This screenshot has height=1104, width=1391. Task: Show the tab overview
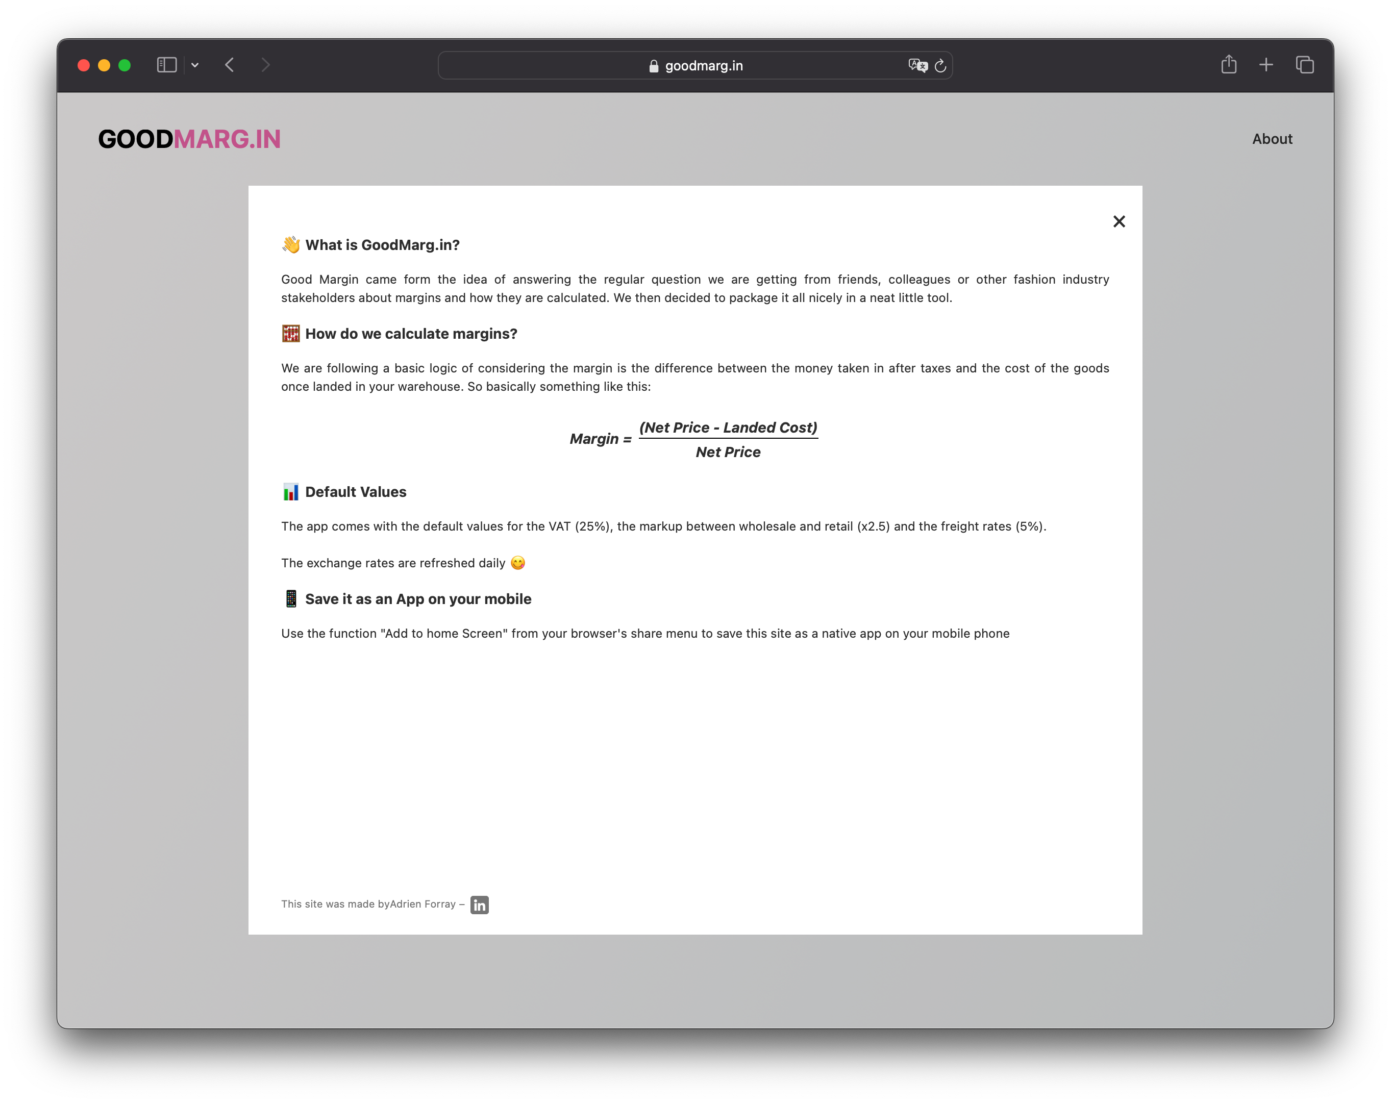[x=1305, y=64]
